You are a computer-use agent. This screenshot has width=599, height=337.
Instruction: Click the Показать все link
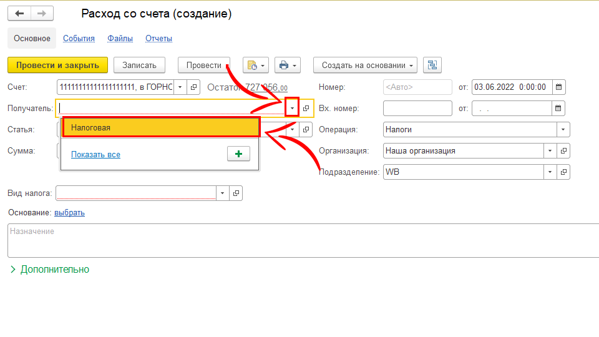95,155
